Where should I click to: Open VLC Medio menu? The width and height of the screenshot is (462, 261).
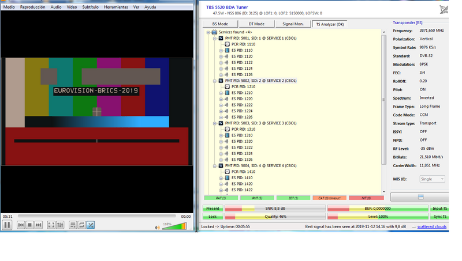tap(9, 7)
